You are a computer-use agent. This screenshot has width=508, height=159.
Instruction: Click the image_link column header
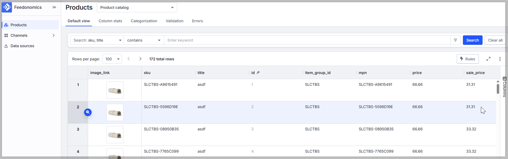tap(100, 73)
